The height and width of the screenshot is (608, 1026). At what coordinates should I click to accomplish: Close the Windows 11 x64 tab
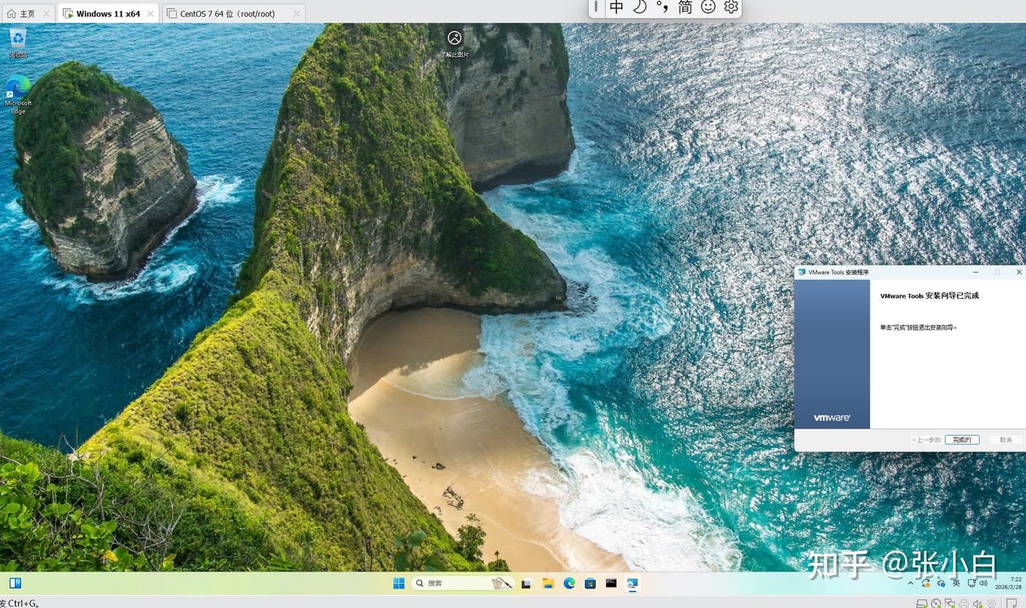(x=150, y=14)
